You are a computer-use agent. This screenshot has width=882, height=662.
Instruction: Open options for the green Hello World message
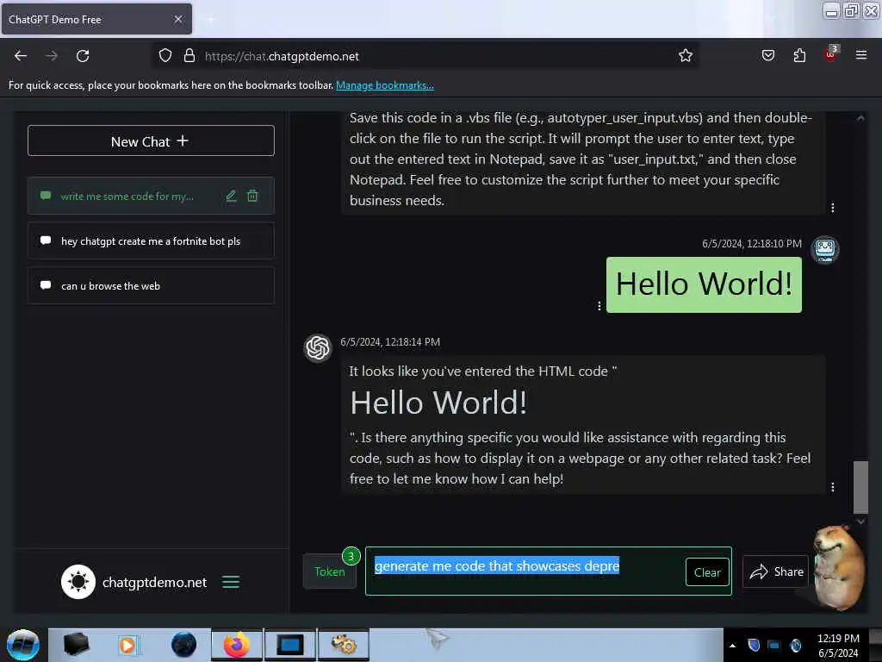pos(599,306)
